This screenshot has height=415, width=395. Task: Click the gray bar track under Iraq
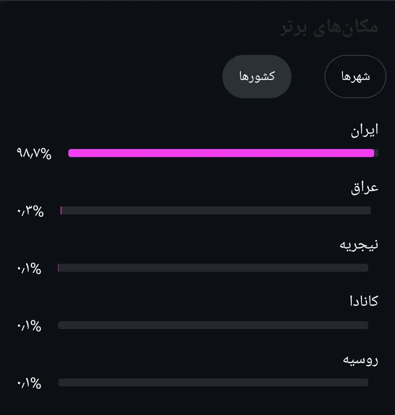(x=216, y=210)
